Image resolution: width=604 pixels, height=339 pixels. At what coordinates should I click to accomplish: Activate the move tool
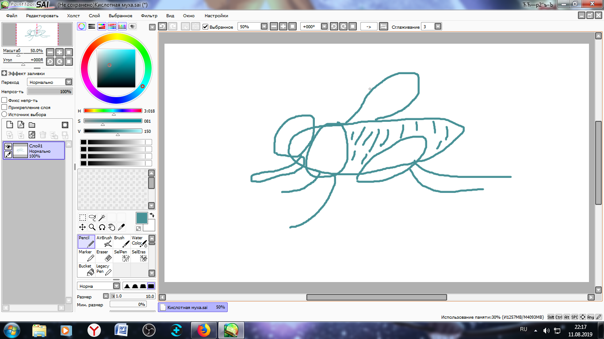83,227
